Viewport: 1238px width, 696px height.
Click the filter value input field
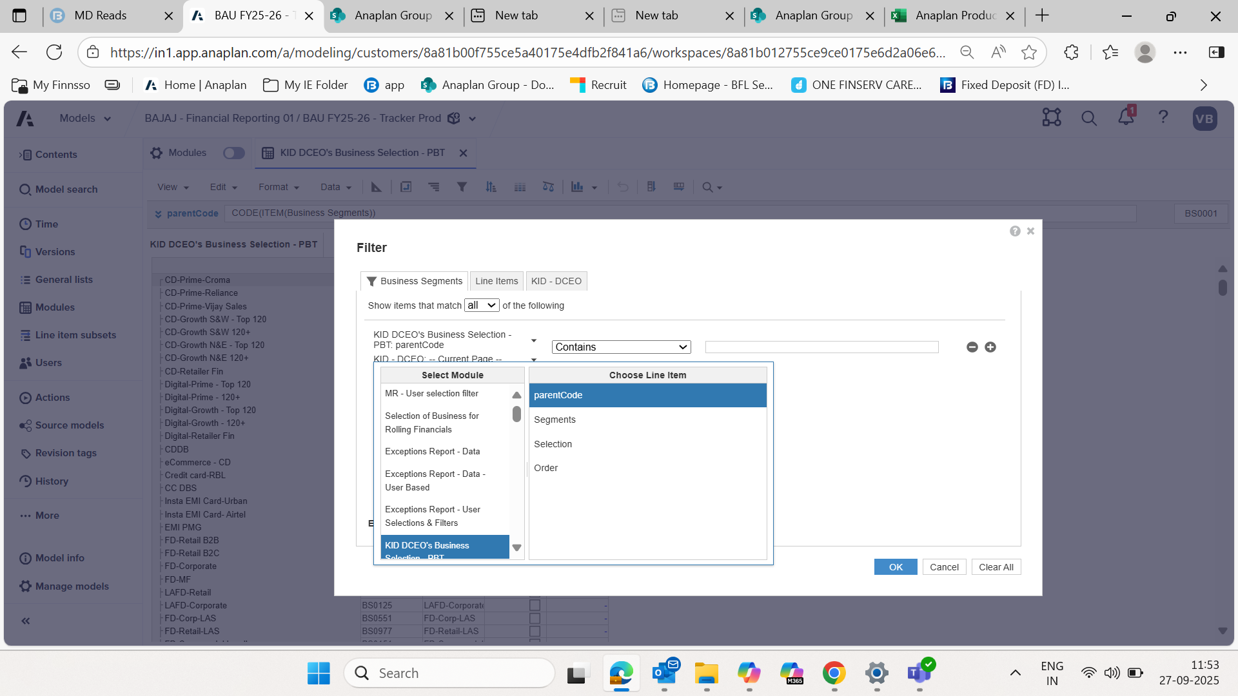821,347
